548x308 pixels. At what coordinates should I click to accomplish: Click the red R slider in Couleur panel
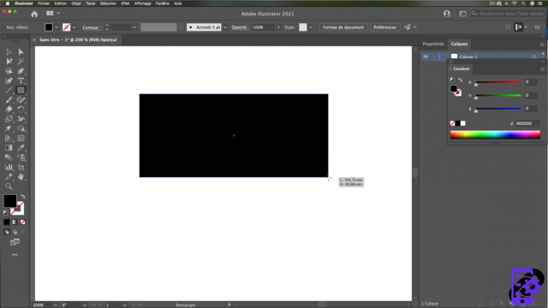pos(498,82)
